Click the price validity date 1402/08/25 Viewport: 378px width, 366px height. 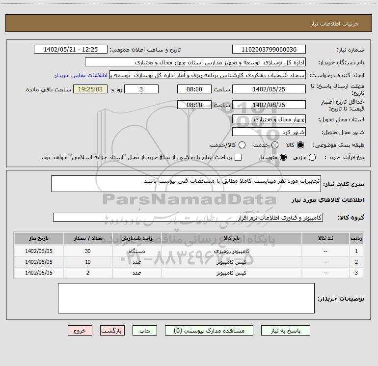269,105
